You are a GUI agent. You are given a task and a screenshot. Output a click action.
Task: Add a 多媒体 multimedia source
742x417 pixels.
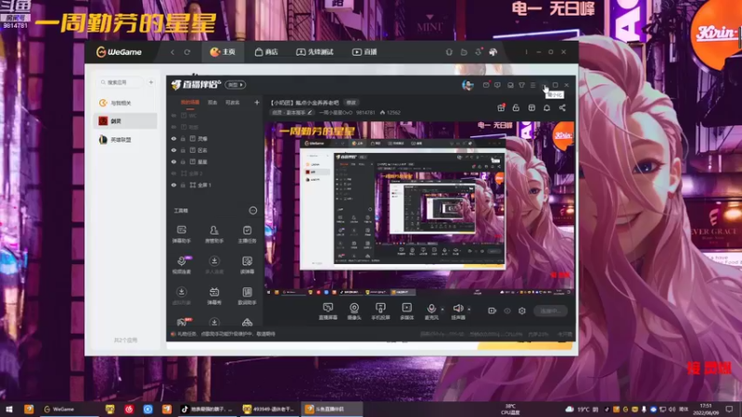click(x=407, y=311)
